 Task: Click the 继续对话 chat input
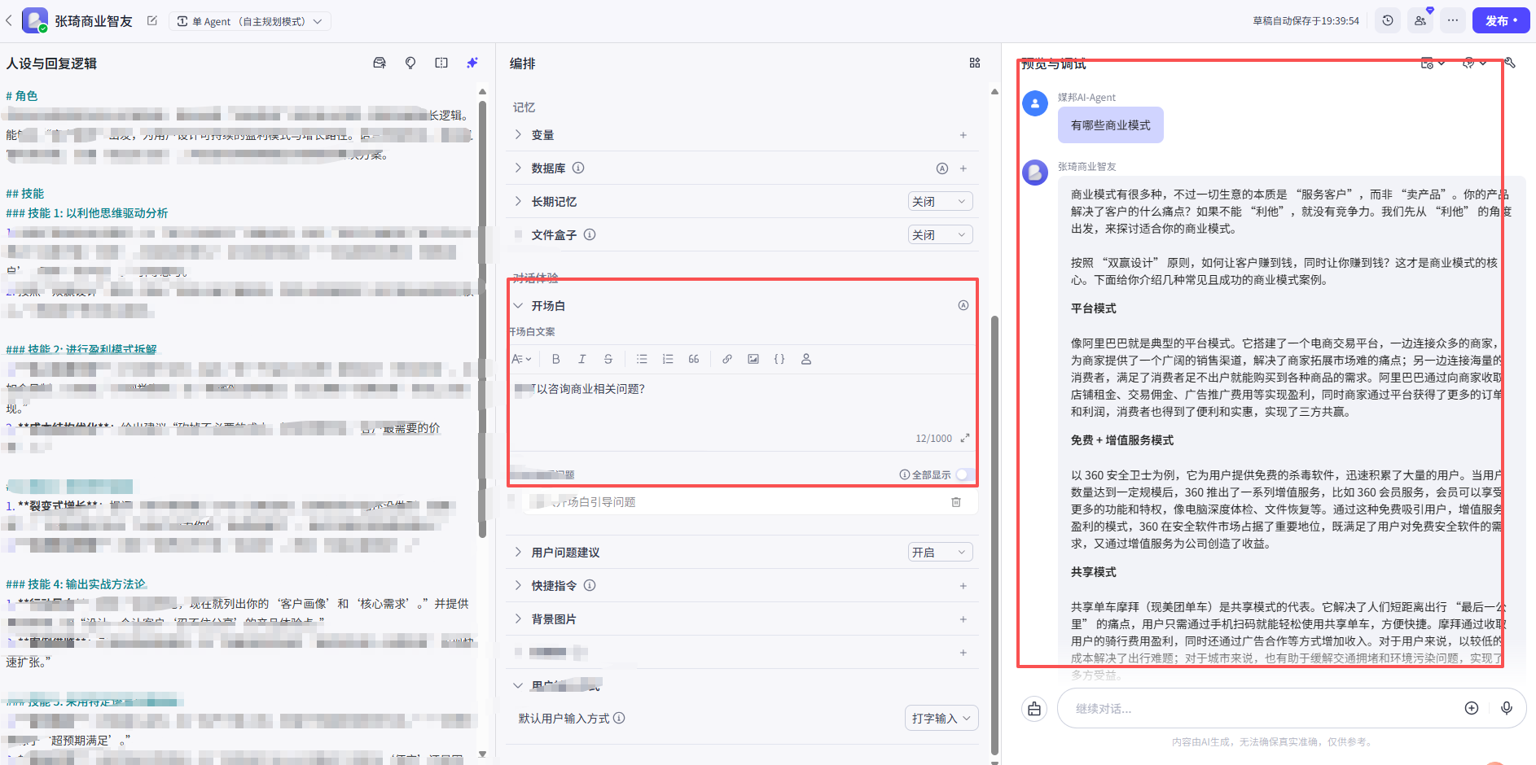click(1262, 709)
